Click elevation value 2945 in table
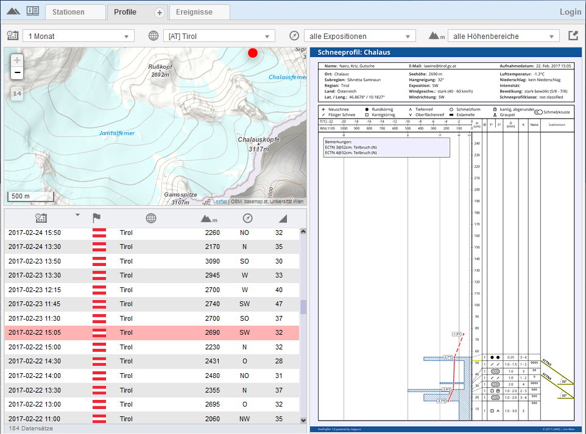 (212, 275)
